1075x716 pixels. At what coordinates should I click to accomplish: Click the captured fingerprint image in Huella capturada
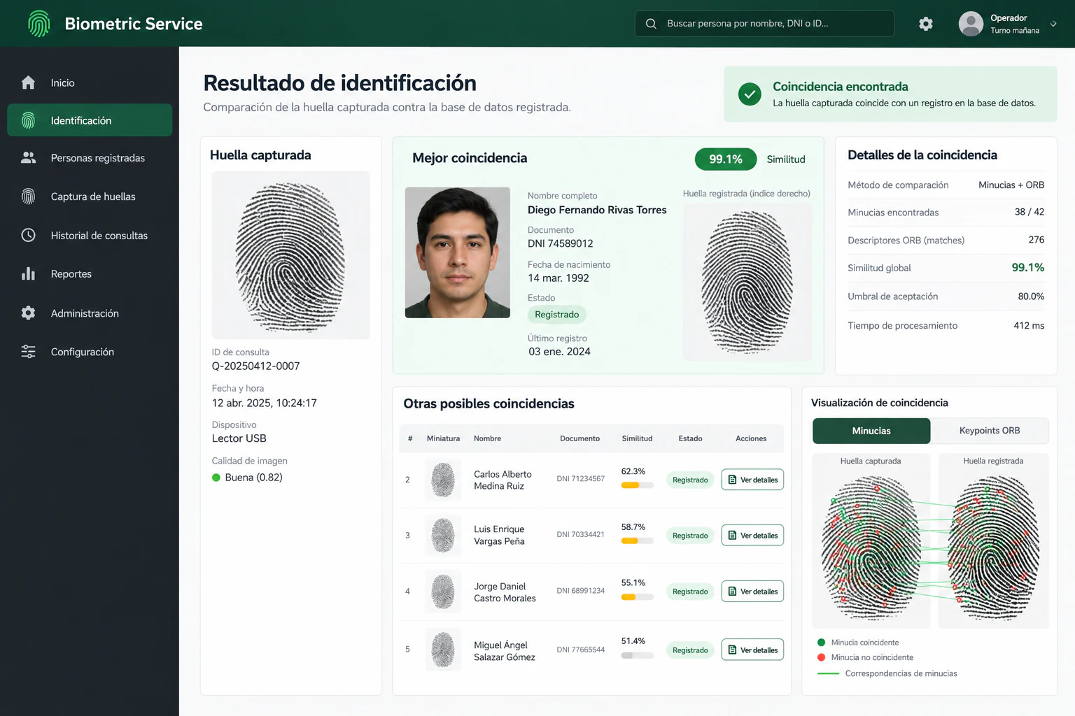coord(290,255)
